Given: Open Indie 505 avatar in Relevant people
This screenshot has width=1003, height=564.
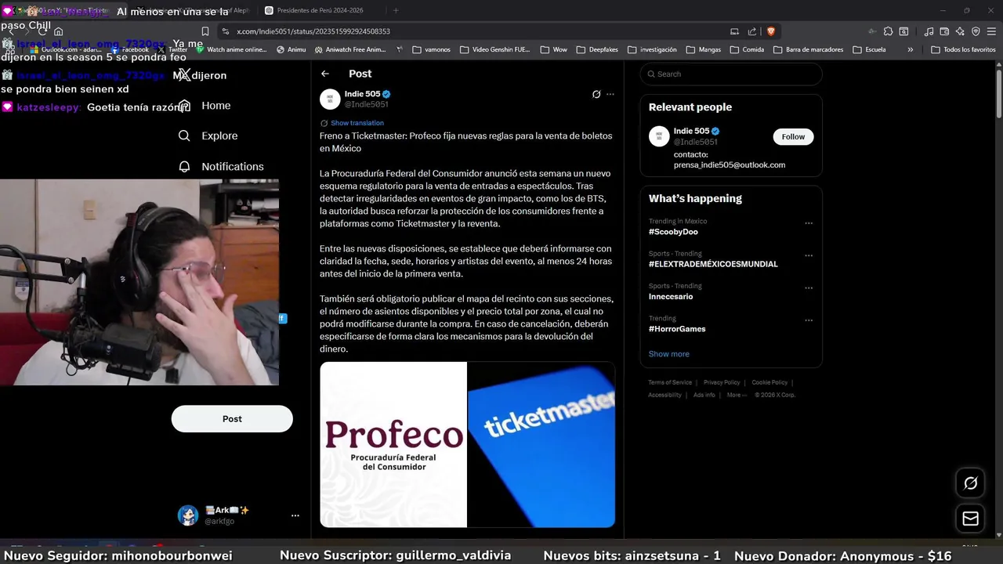Looking at the screenshot, I should (659, 136).
